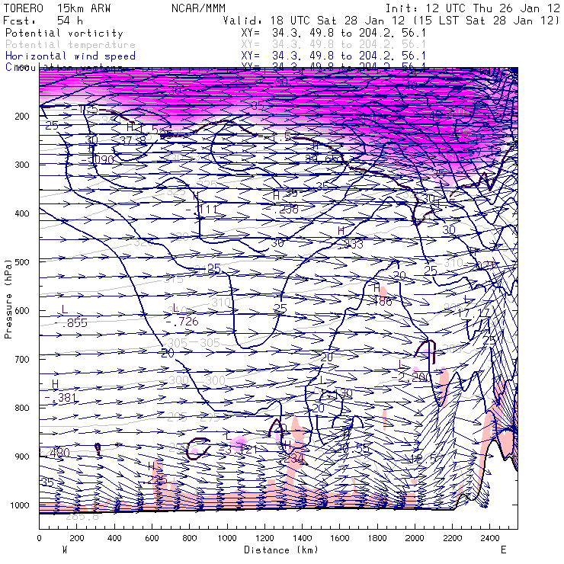Select the 300 tick on the pressure axis
564x564 pixels.
tap(22, 165)
